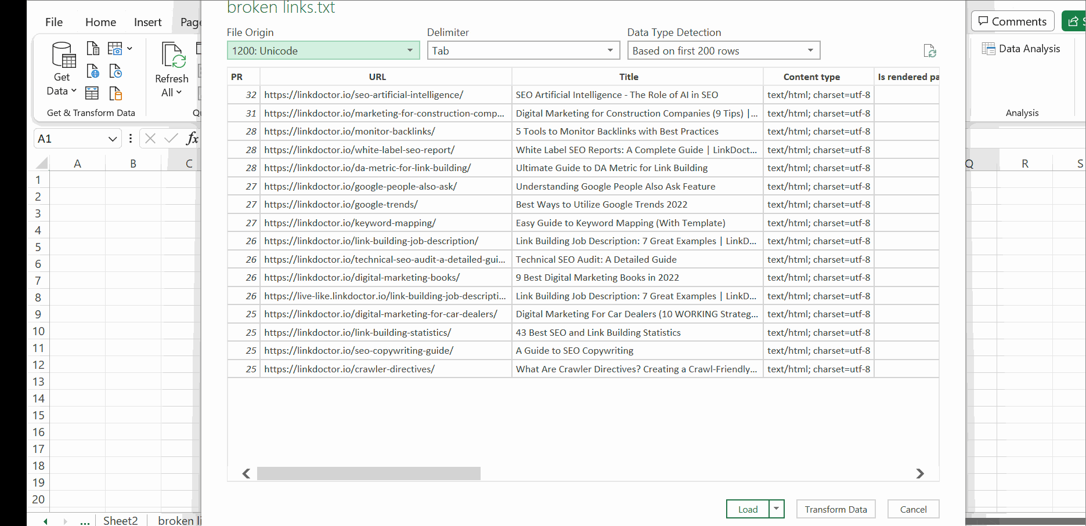Click the crawler-directives URL cell

(386, 369)
